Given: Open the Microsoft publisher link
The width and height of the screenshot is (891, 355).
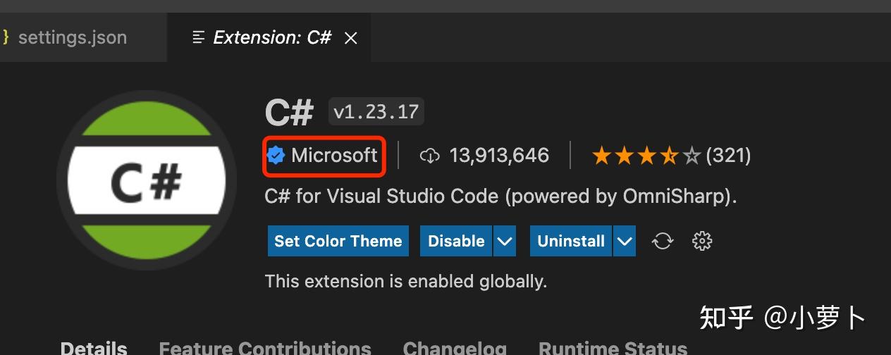Looking at the screenshot, I should click(x=334, y=155).
